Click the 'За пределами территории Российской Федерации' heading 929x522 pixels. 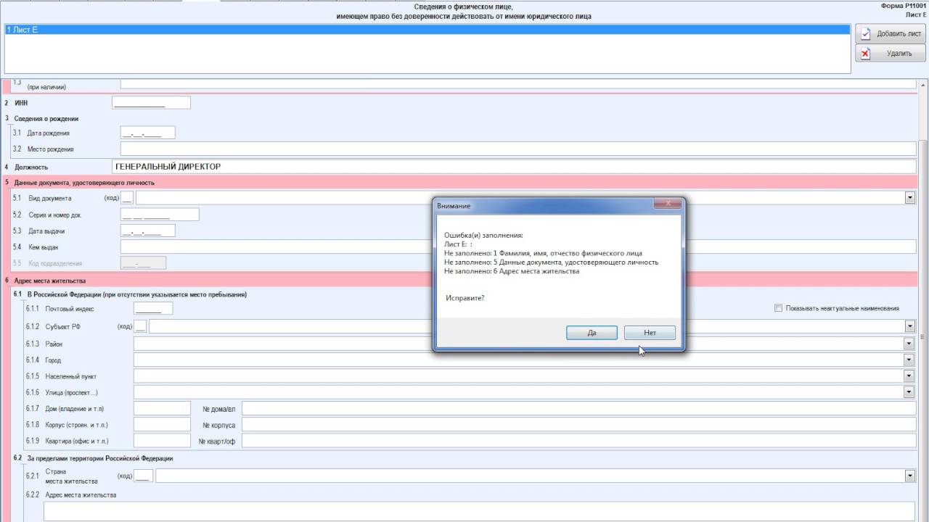[x=100, y=458]
